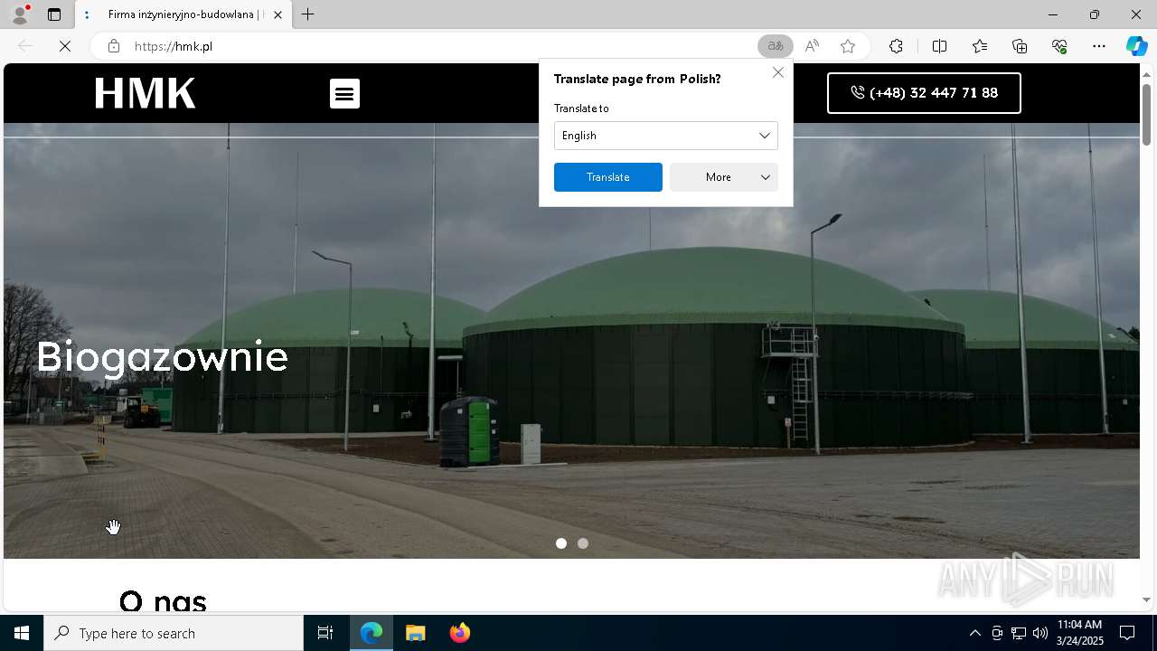Show hidden system tray icons

tap(974, 633)
